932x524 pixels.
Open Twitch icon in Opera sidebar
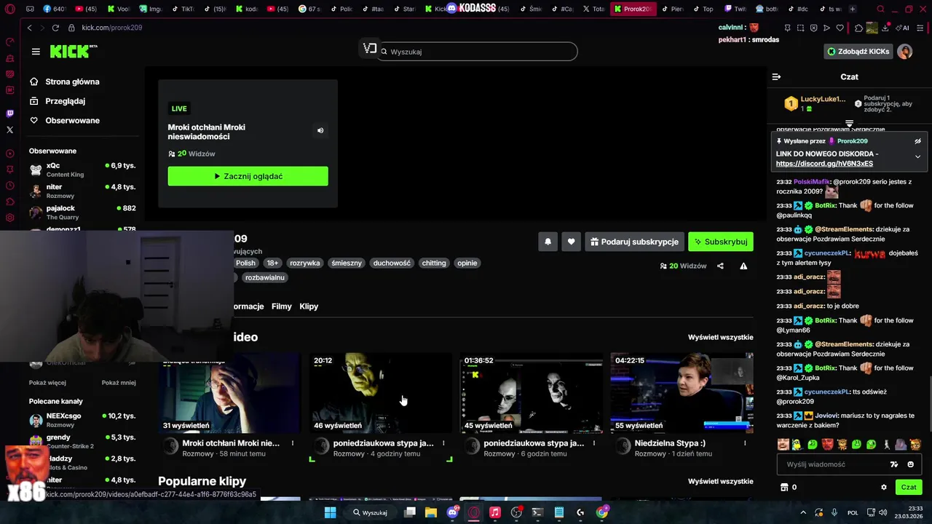pyautogui.click(x=9, y=114)
